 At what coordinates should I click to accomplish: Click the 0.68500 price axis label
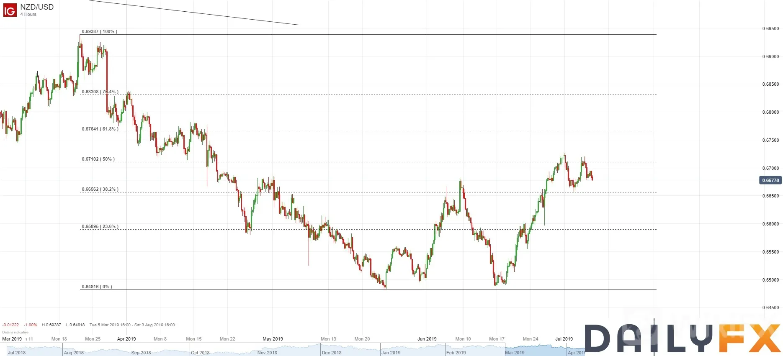770,84
